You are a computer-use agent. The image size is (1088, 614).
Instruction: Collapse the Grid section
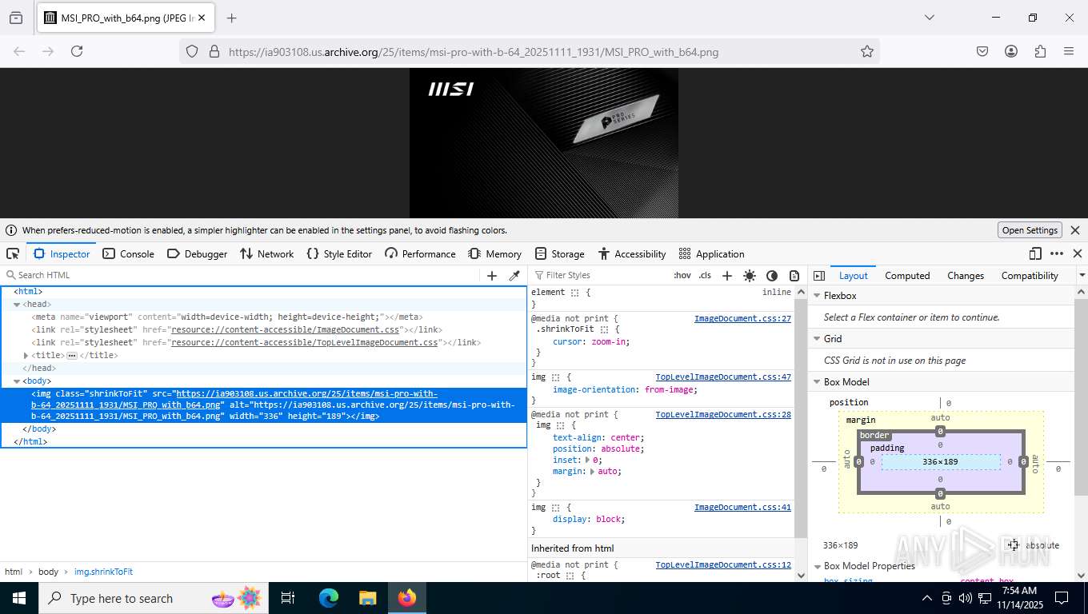817,339
